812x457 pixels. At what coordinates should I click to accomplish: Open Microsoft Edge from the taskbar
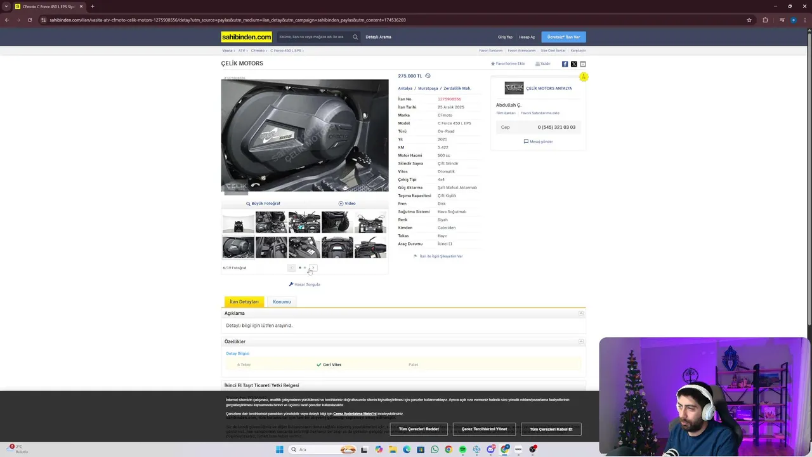tap(407, 449)
